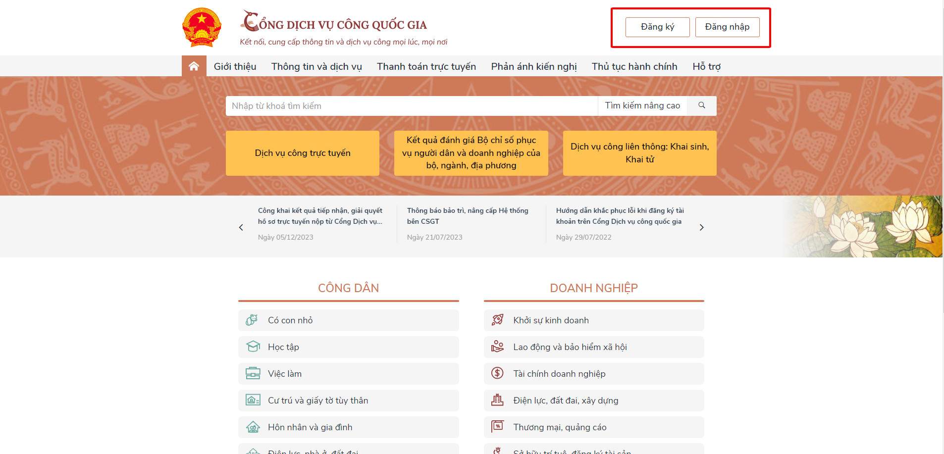Open Dịch vụ công trực tuyến tile
This screenshot has width=944, height=454.
303,153
